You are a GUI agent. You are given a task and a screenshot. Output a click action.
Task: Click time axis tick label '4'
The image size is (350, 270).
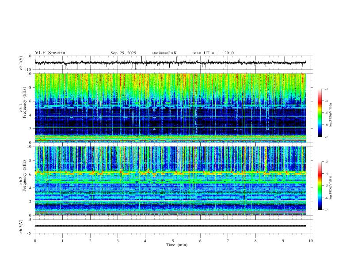(145, 241)
